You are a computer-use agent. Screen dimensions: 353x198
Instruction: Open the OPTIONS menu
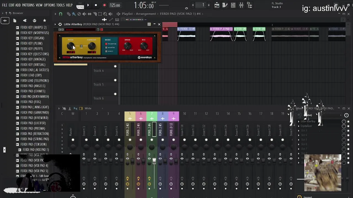pyautogui.click(x=49, y=5)
